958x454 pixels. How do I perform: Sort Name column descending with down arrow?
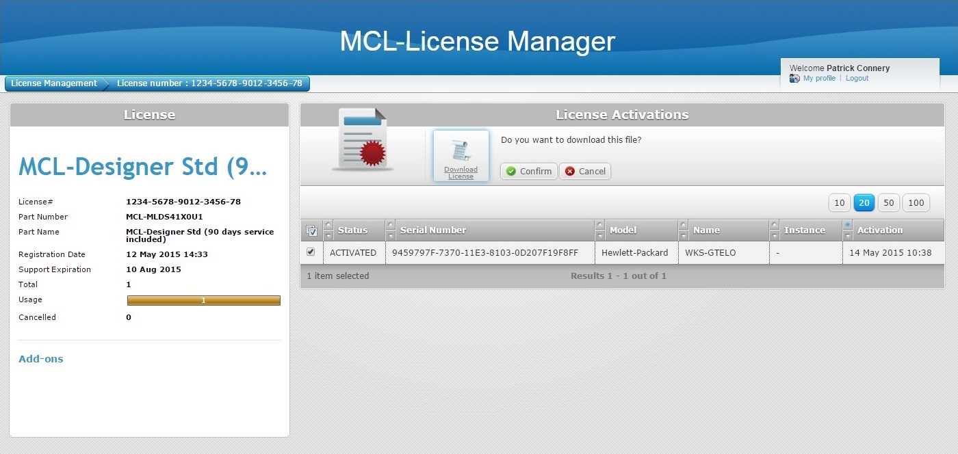tap(683, 235)
